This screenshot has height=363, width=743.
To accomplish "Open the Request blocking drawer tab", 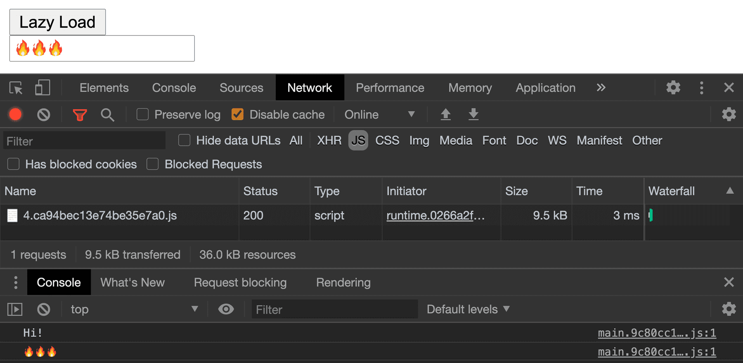I will tap(240, 283).
